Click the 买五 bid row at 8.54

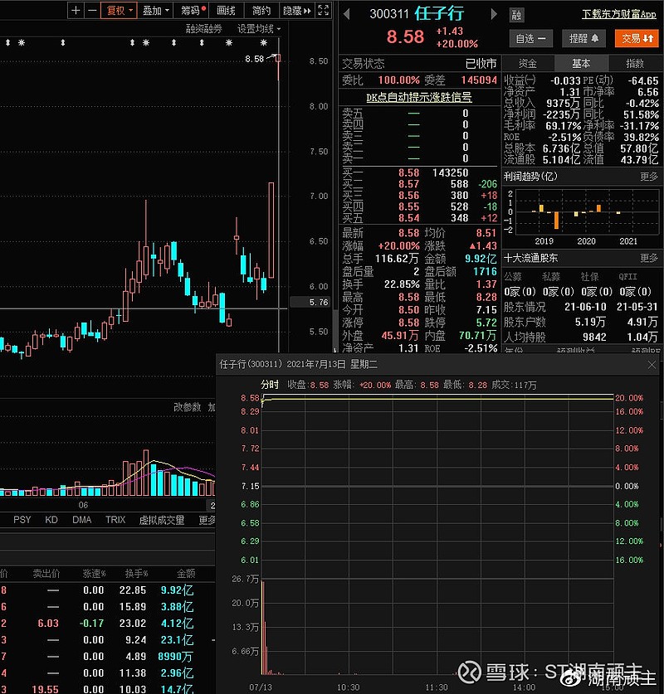419,218
